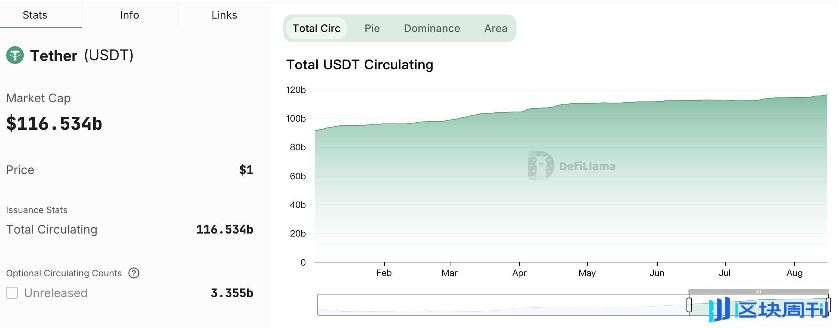This screenshot has height=328, width=839.
Task: Open the Info tab
Action: [129, 15]
